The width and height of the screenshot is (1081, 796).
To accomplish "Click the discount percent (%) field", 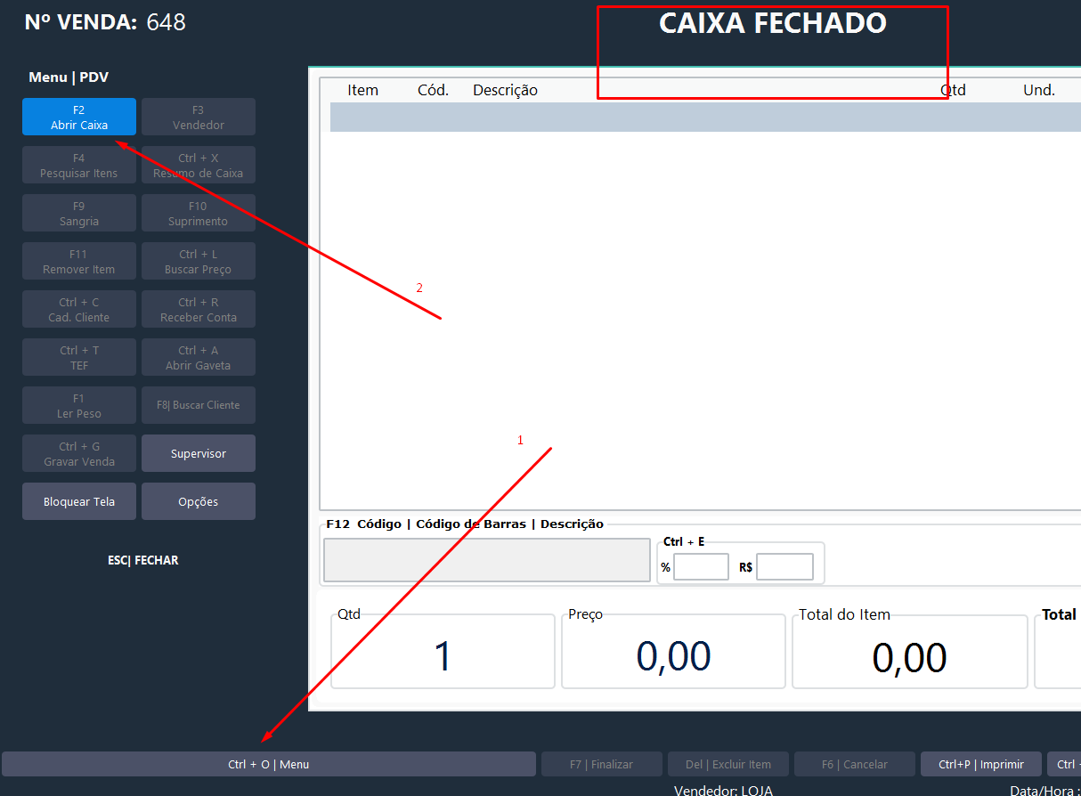I will 702,567.
